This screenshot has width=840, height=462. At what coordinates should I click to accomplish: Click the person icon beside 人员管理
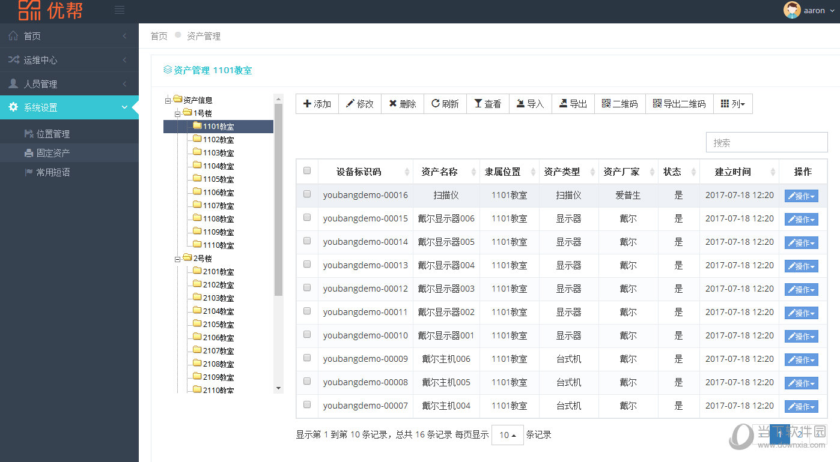[x=13, y=83]
